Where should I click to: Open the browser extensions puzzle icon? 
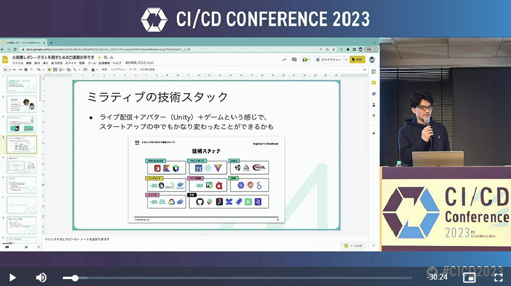click(x=347, y=49)
